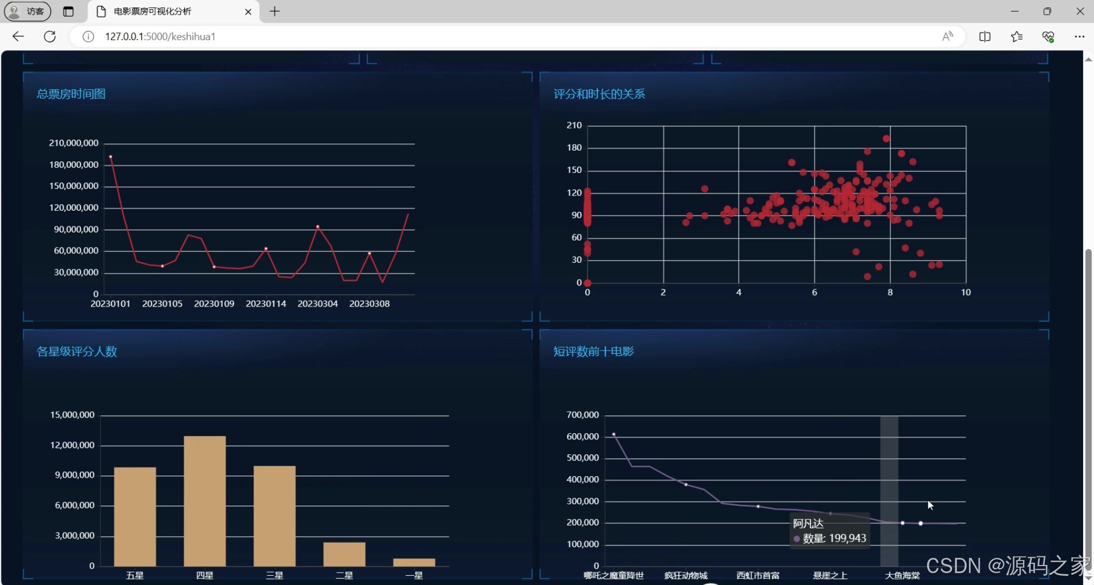Open the Settings and more menu
This screenshot has width=1094, height=585.
click(1079, 36)
